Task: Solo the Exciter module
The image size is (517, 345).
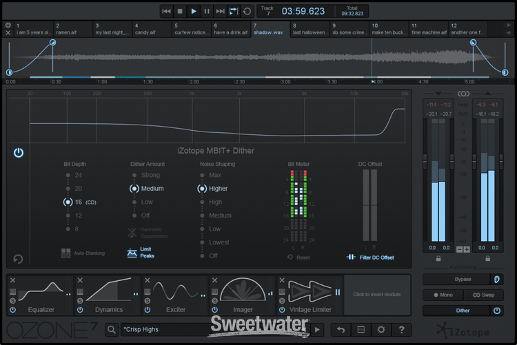Action: coord(148,300)
